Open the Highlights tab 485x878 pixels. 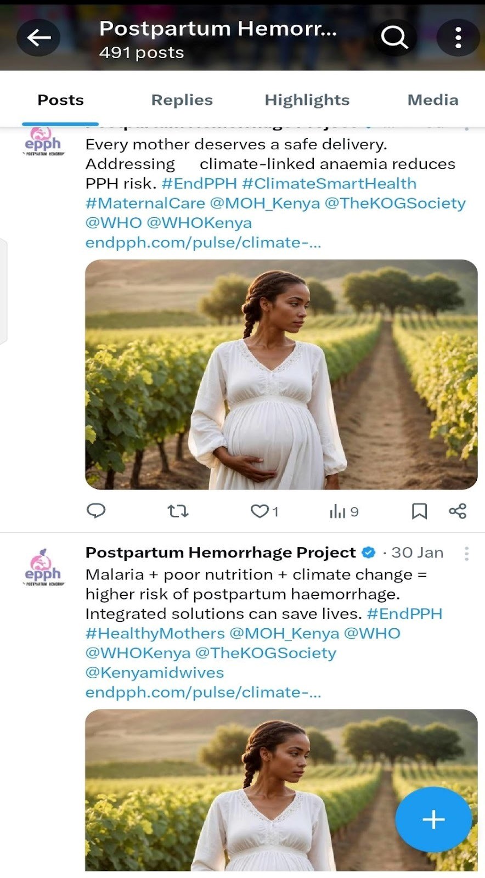click(x=307, y=99)
